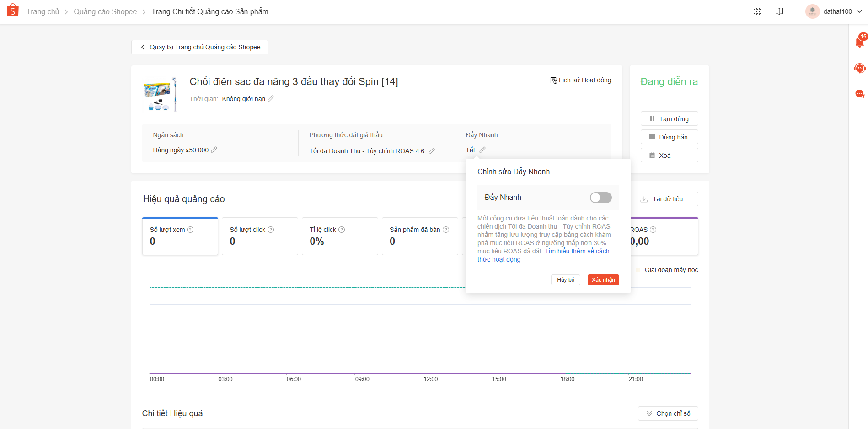Toggle the Đẩy Nhanh switch on

click(x=600, y=198)
